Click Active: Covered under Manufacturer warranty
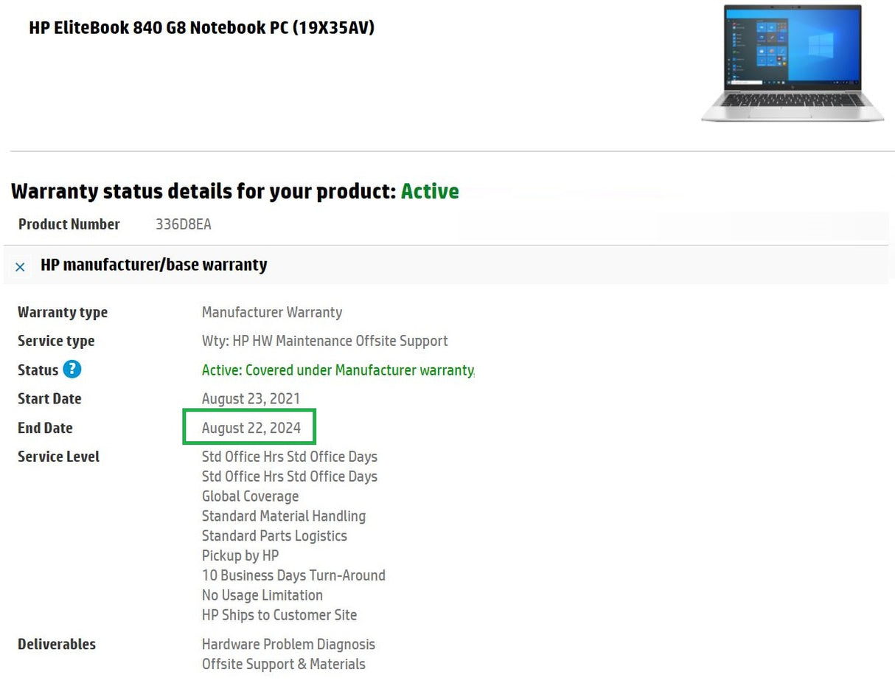Screen dimensions: 895x686 click(x=337, y=370)
